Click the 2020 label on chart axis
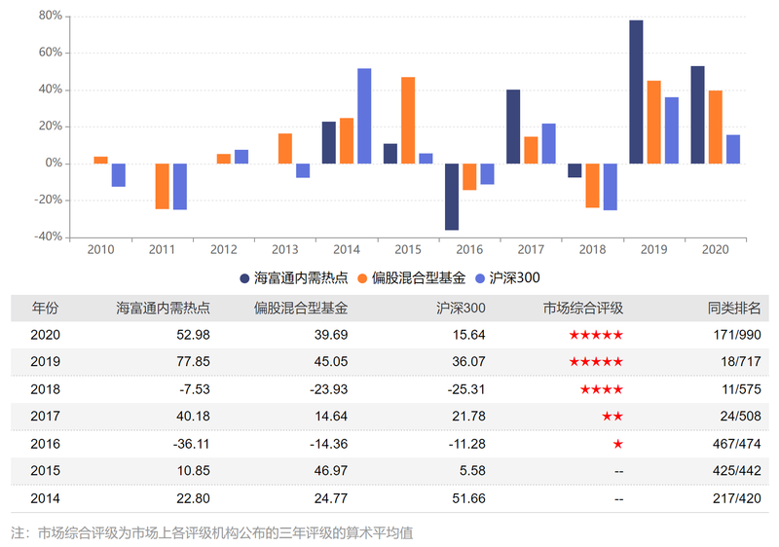 pos(715,250)
